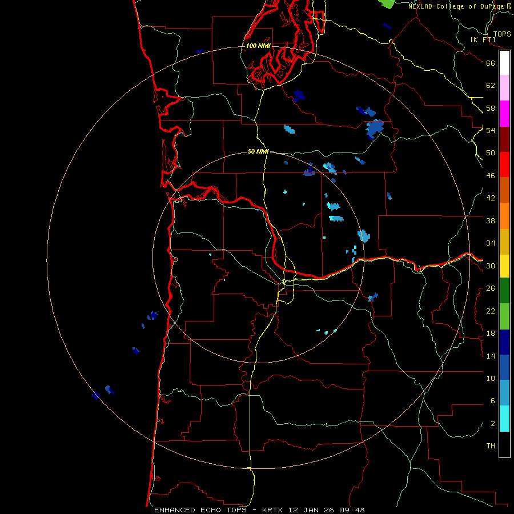Click the light green swatch near 22

click(x=504, y=316)
